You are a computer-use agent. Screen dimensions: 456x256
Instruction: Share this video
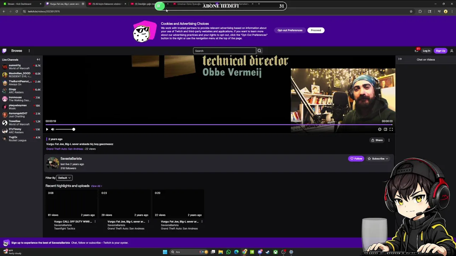coord(377,140)
